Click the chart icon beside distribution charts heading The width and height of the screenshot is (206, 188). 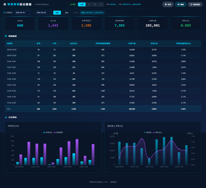[6, 117]
